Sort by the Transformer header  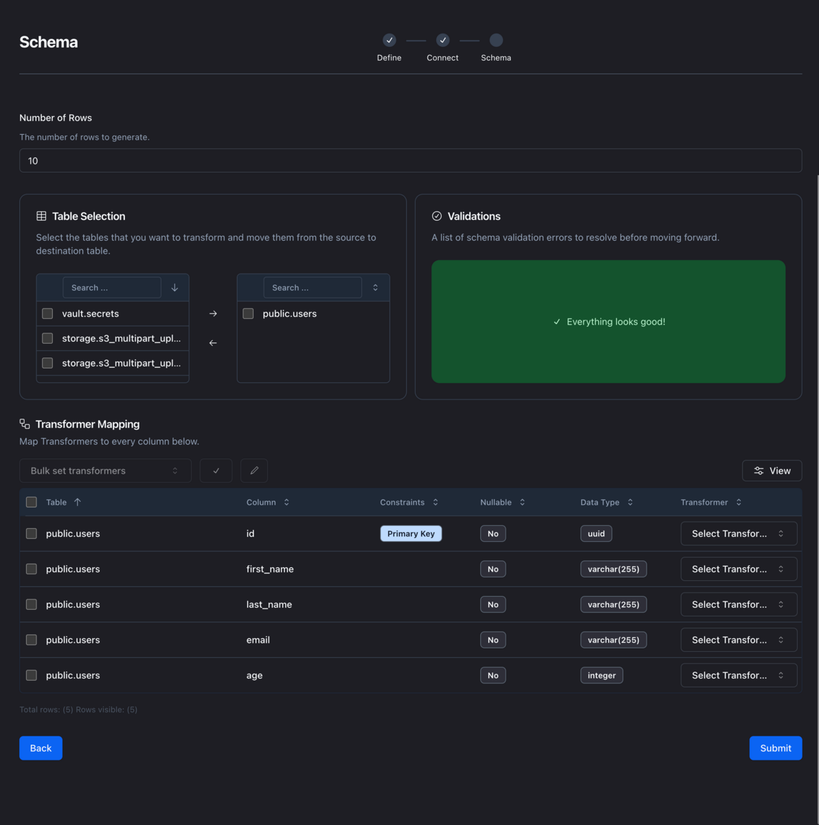pos(710,503)
